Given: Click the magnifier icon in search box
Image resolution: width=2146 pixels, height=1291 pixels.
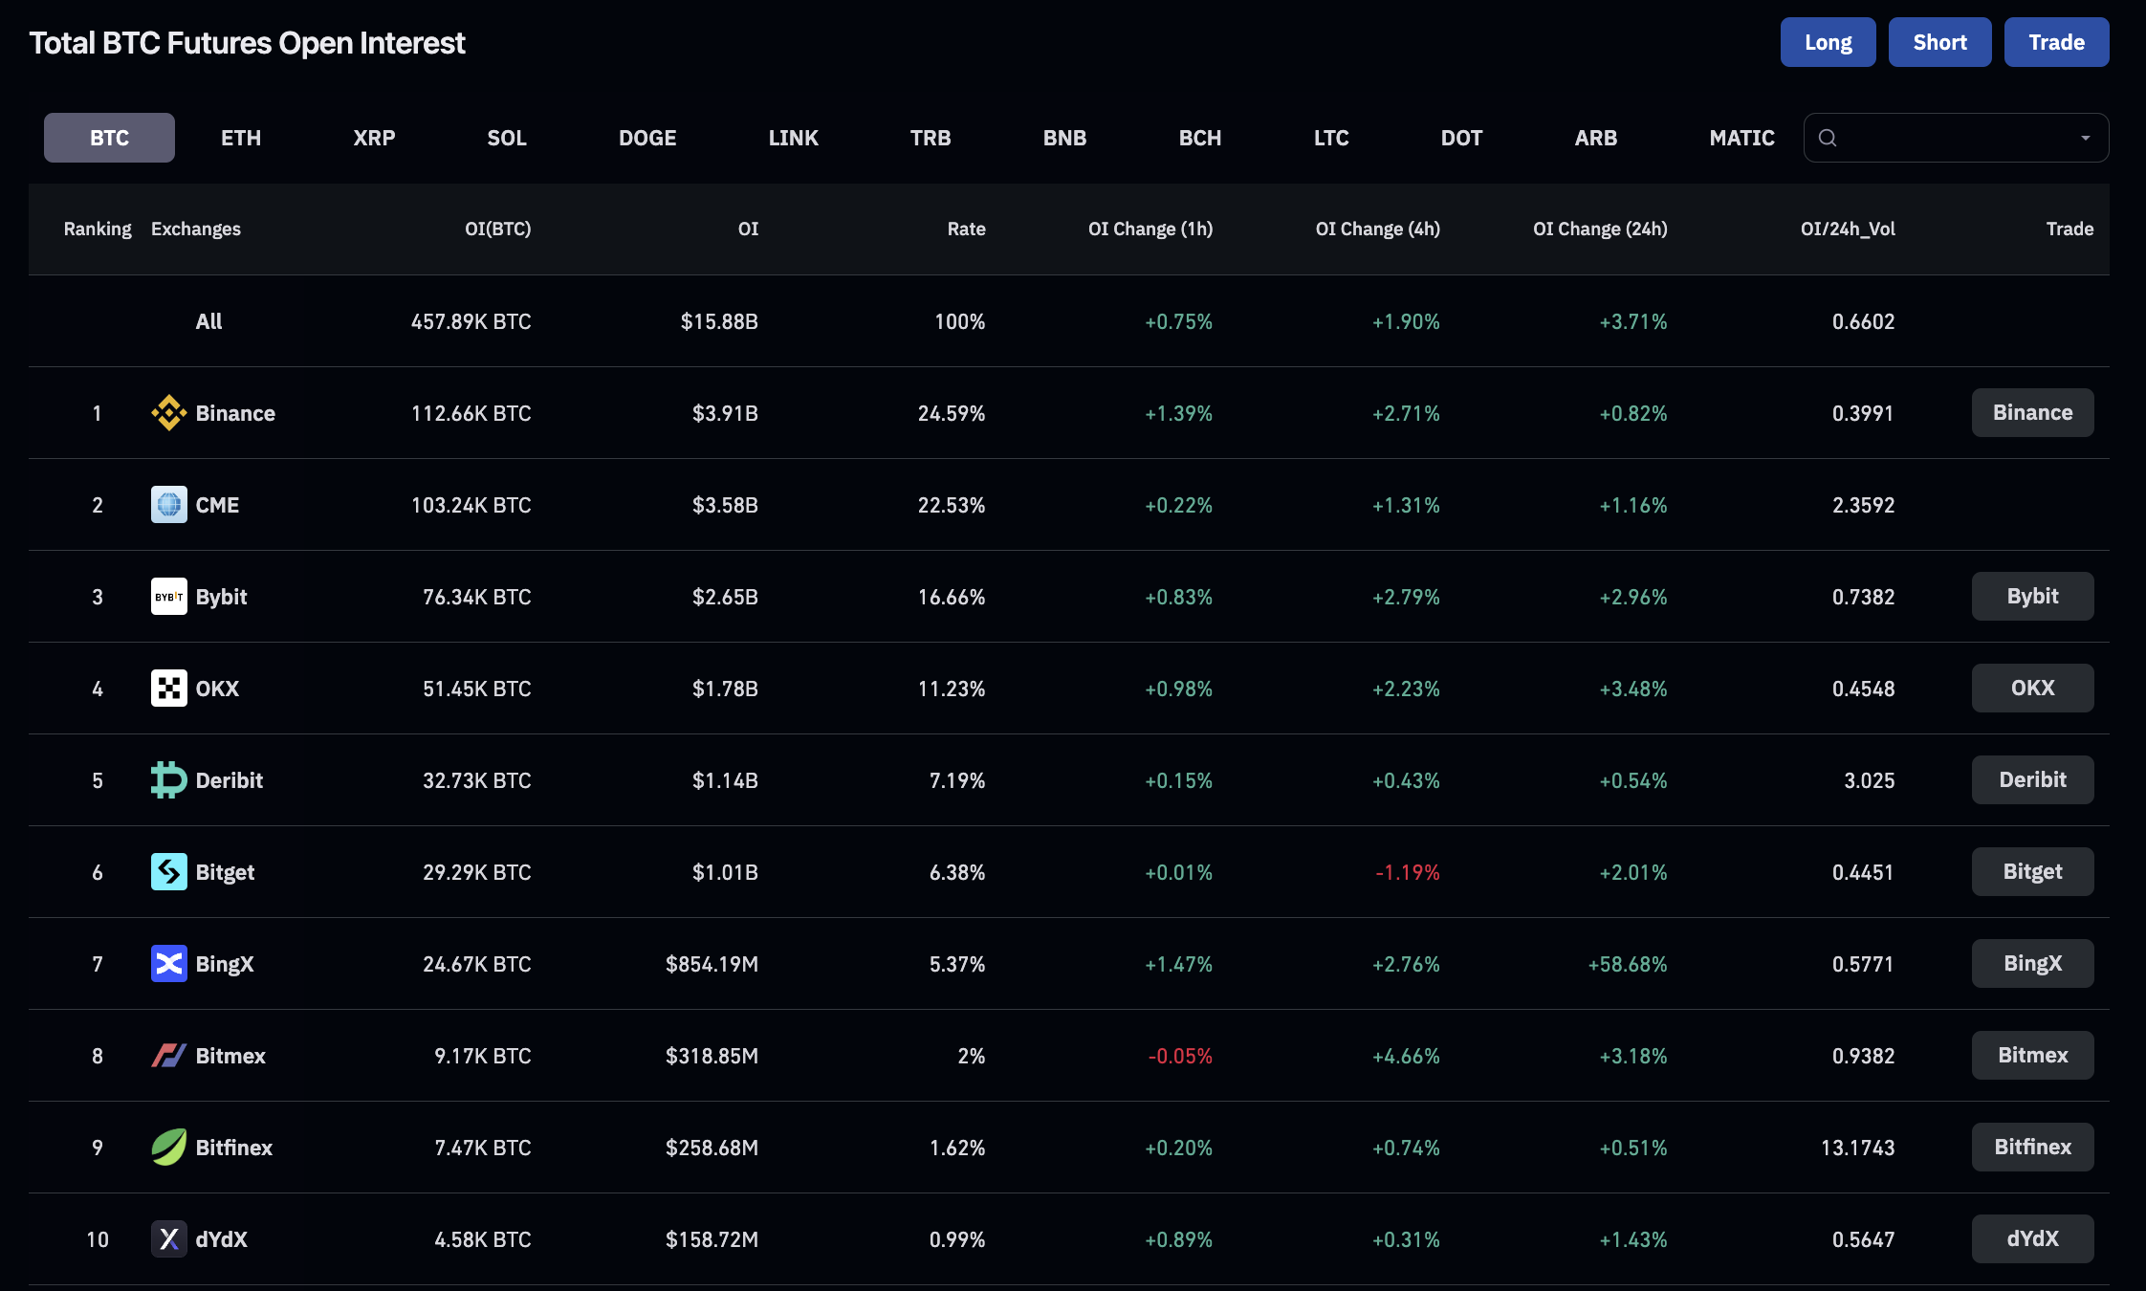Looking at the screenshot, I should click(1828, 138).
